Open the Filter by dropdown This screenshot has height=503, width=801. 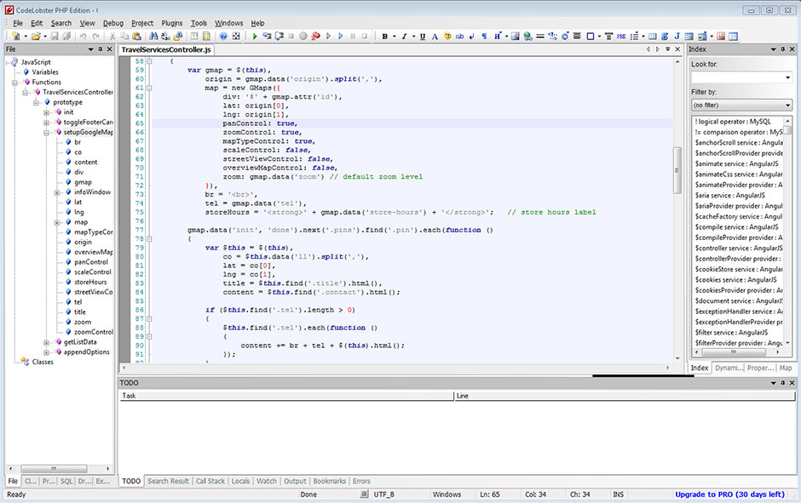coord(741,105)
